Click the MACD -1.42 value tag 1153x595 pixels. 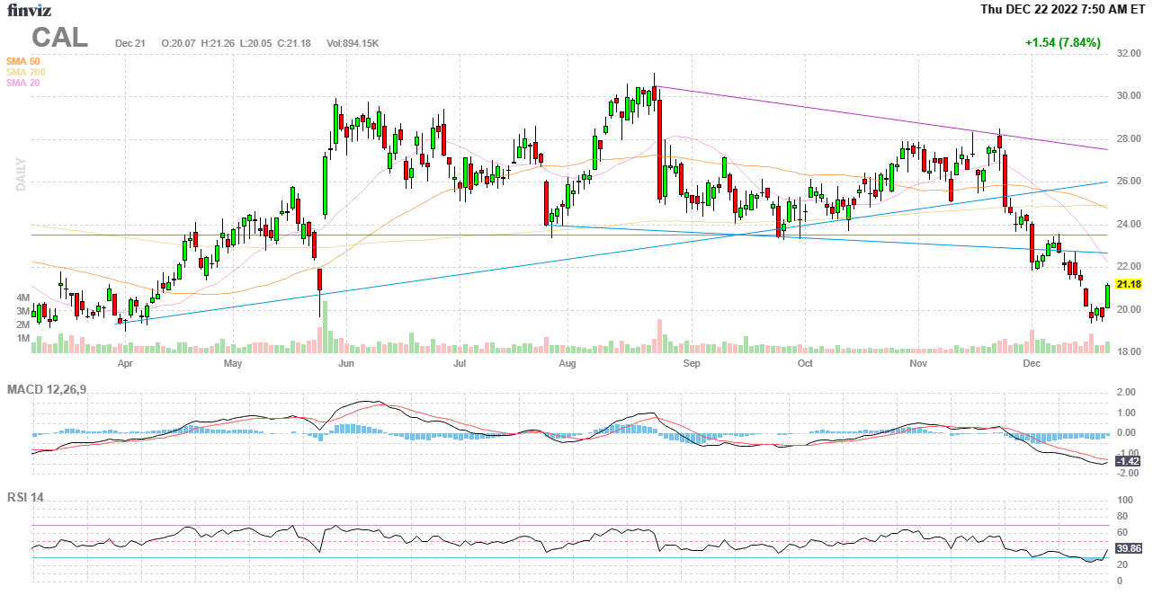(1128, 461)
